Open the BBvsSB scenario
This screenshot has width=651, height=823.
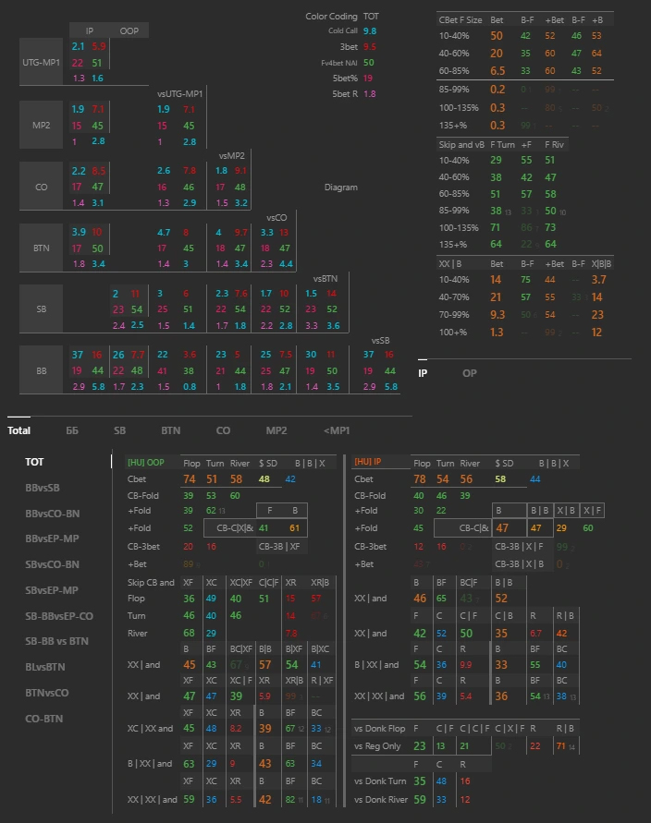pyautogui.click(x=44, y=487)
